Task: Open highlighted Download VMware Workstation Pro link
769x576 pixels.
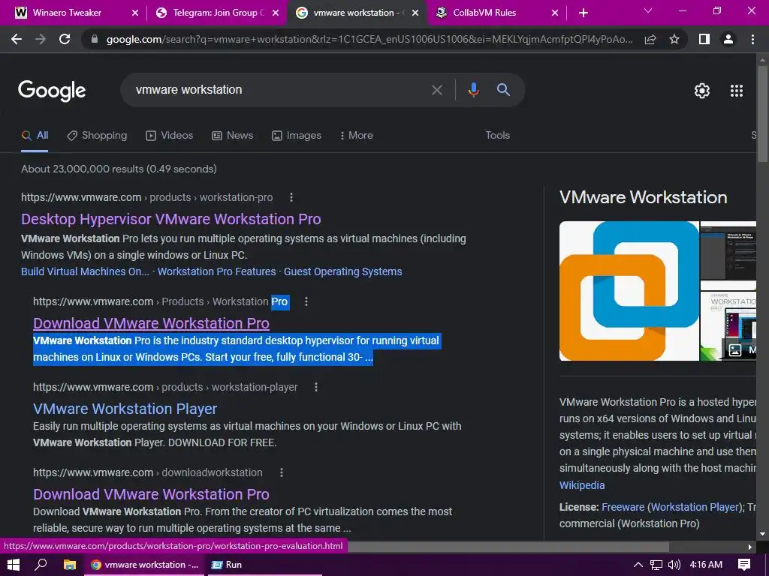Action: pos(151,324)
